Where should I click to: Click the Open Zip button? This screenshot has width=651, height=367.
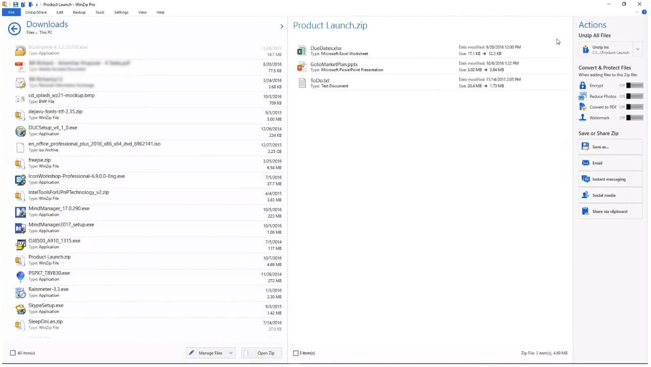point(261,353)
